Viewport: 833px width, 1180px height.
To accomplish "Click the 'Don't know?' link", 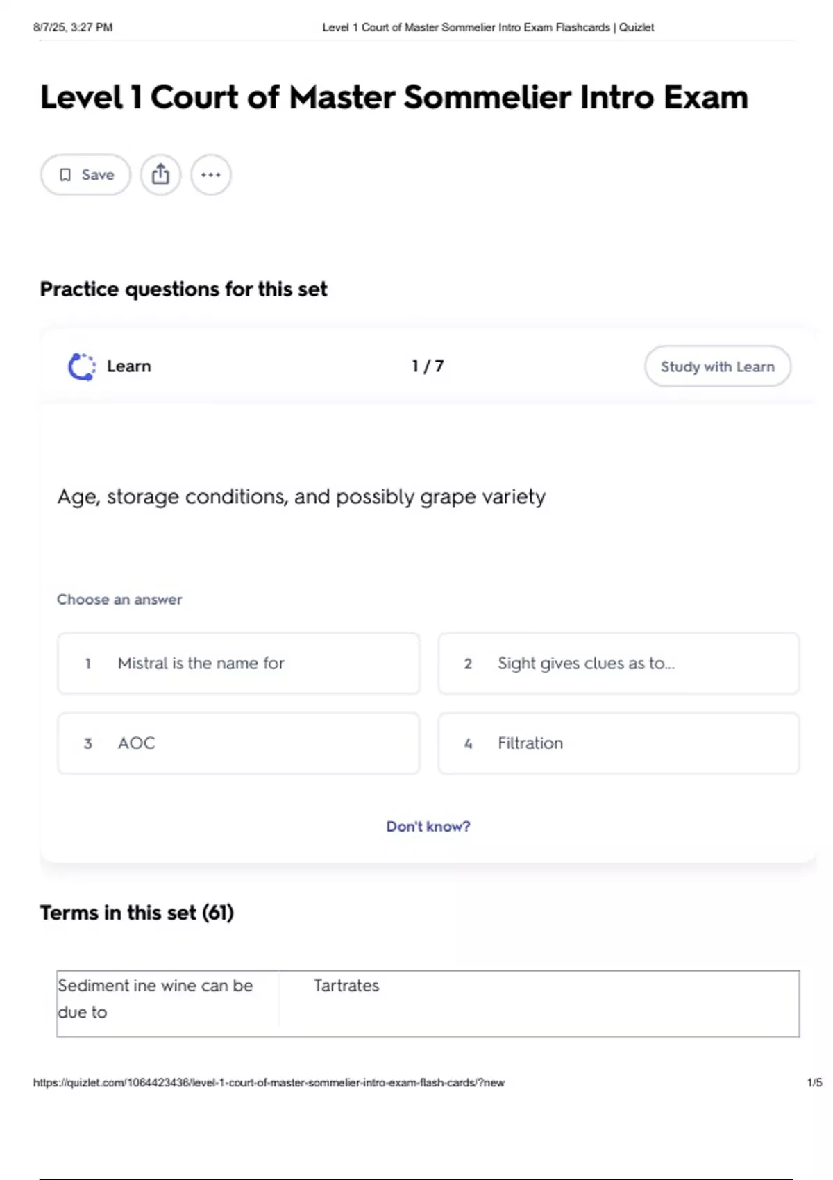I will pos(428,827).
